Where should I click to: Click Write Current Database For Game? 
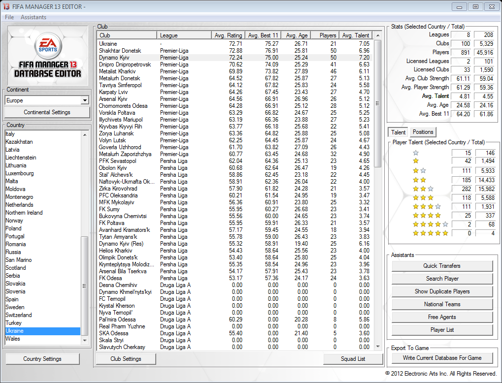tap(442, 358)
